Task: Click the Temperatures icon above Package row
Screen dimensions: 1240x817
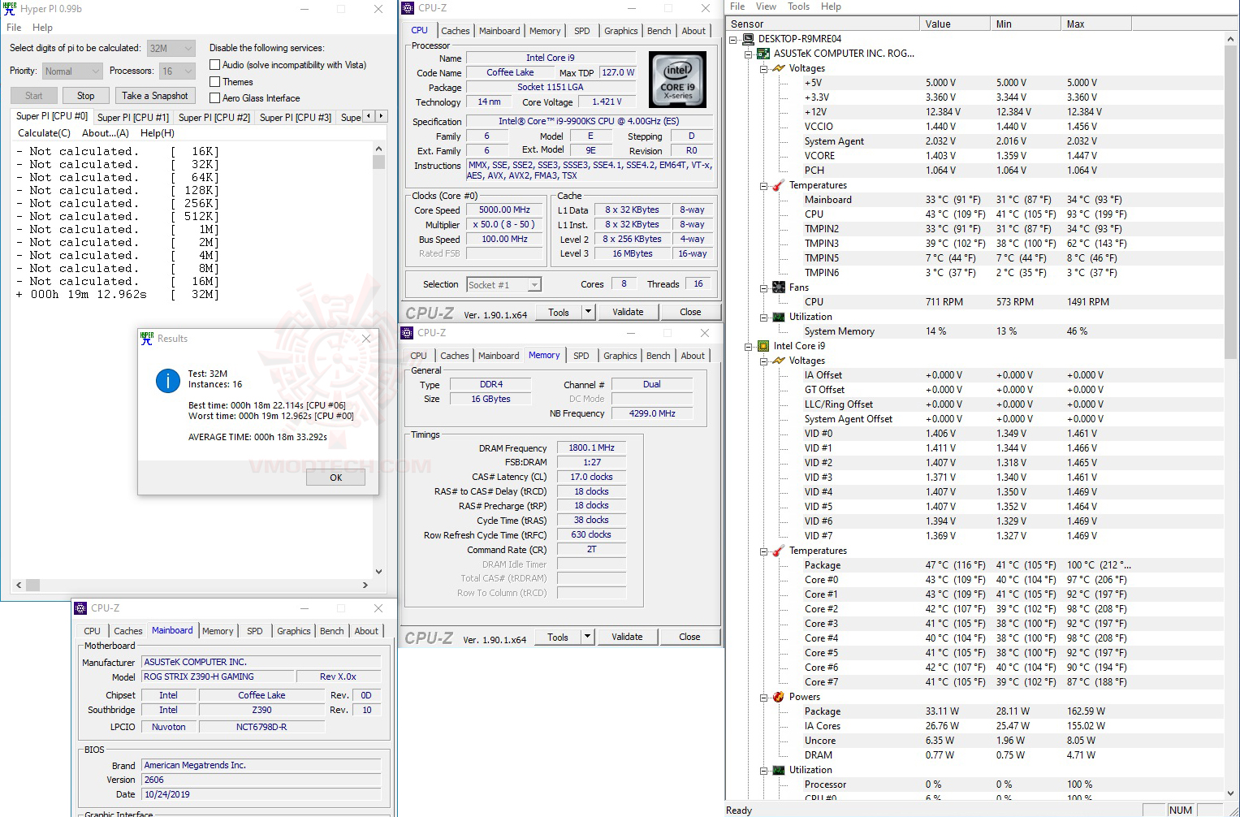Action: tap(779, 551)
